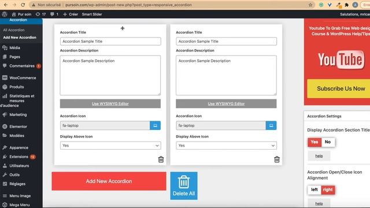Click the browser address bar URL
This screenshot has width=370, height=208.
(128, 5)
